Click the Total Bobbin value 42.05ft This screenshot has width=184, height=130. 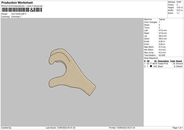click(x=162, y=55)
